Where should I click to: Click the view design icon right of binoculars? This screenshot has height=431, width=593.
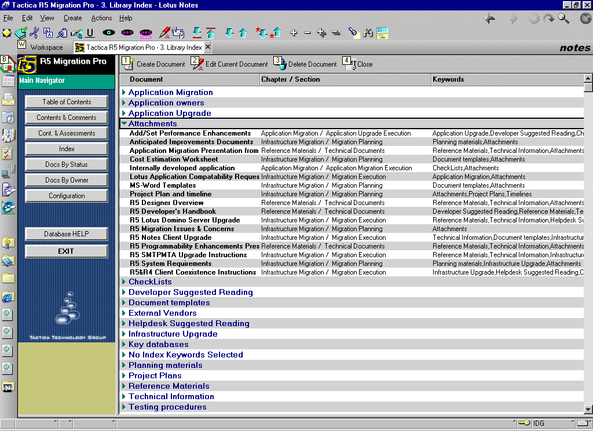(382, 33)
